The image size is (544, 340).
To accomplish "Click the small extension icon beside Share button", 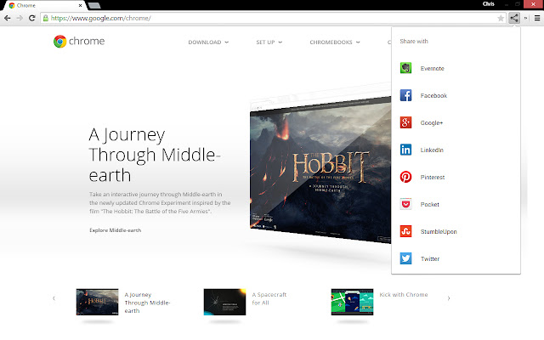I will (x=526, y=18).
